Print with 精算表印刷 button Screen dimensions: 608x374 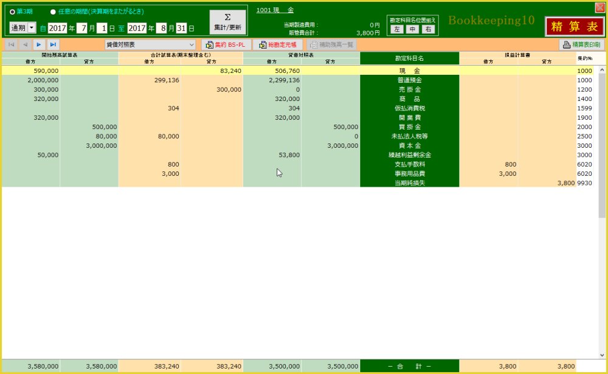pyautogui.click(x=581, y=44)
